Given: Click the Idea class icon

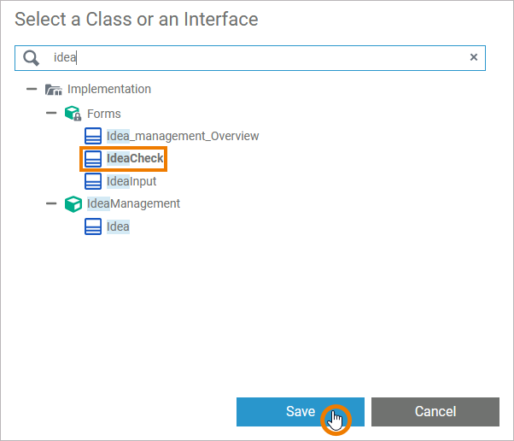Looking at the screenshot, I should 93,226.
